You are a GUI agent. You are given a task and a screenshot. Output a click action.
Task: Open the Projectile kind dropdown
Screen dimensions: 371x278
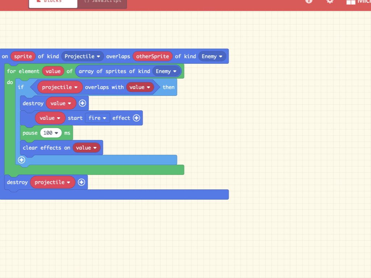tap(82, 56)
